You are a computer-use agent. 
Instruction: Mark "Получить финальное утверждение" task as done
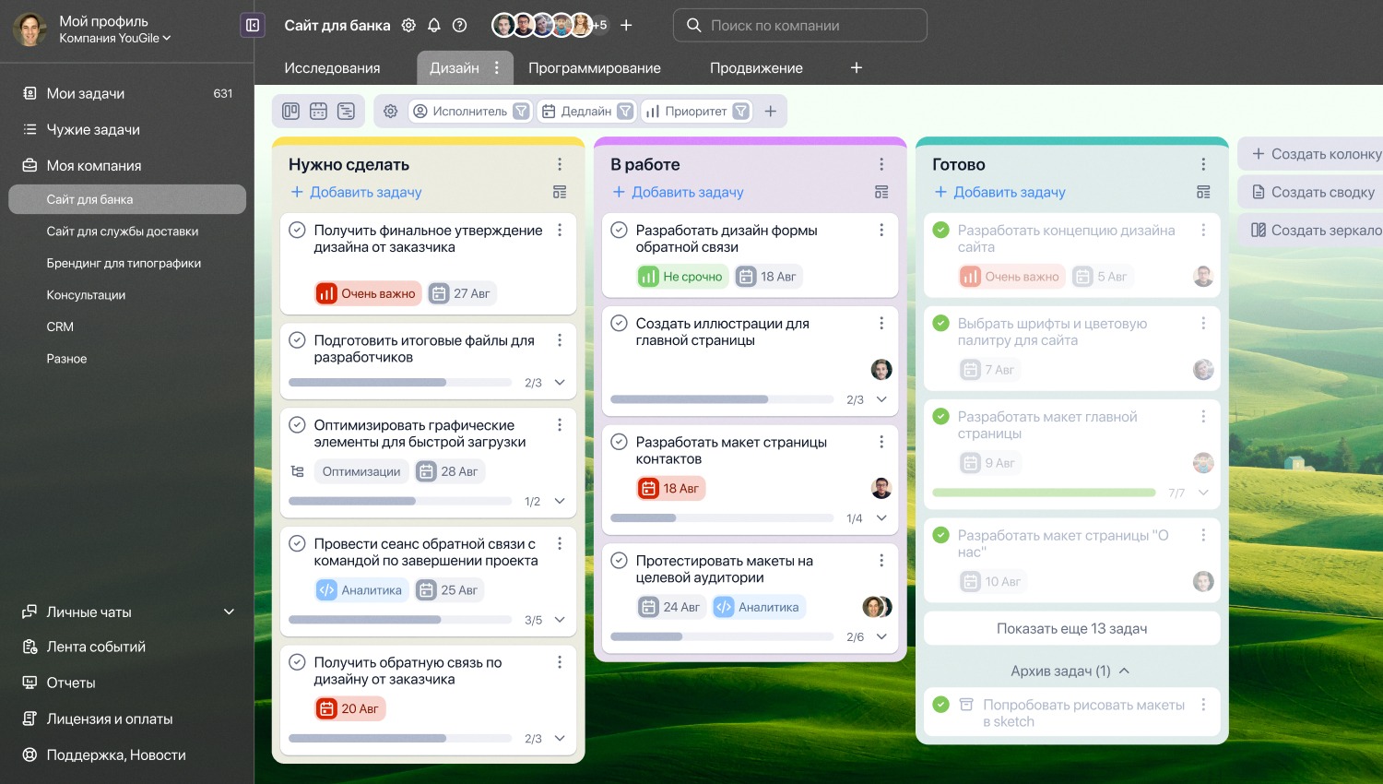tap(297, 230)
